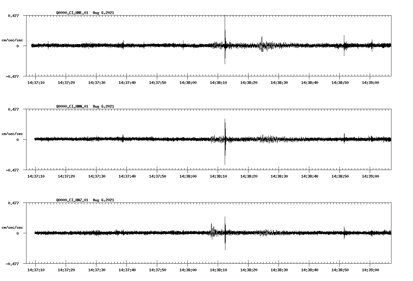Click the 14:38:50 time label under the HNE plot
Screen dimensions: 413x281
coord(340,83)
